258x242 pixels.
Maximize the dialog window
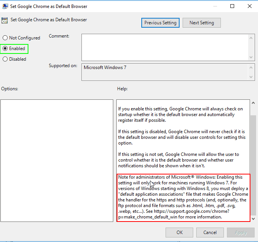(x=232, y=6)
